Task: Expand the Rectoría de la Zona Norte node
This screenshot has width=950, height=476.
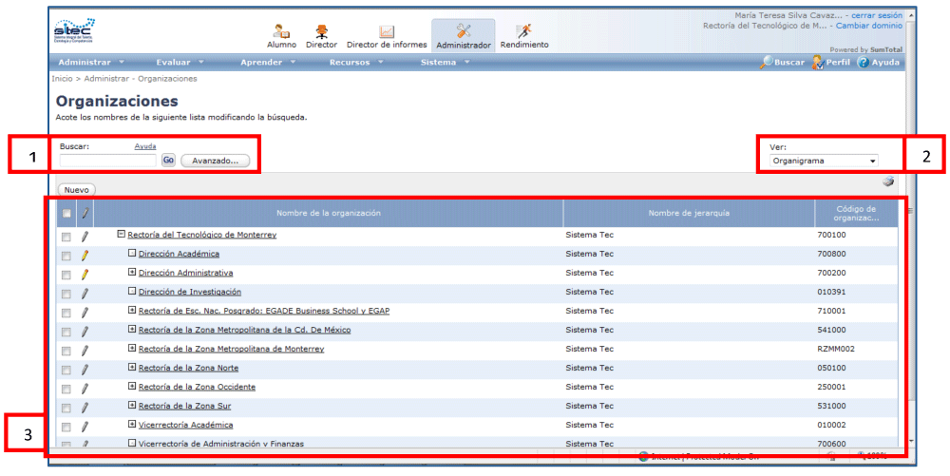Action: (132, 367)
